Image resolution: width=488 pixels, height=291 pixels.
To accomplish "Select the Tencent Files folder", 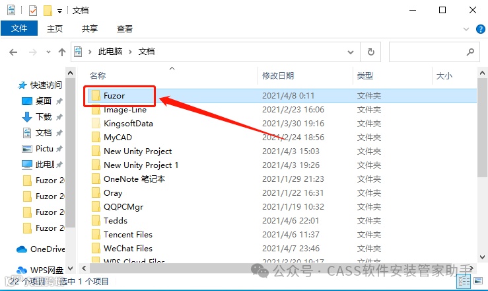I will tap(128, 234).
